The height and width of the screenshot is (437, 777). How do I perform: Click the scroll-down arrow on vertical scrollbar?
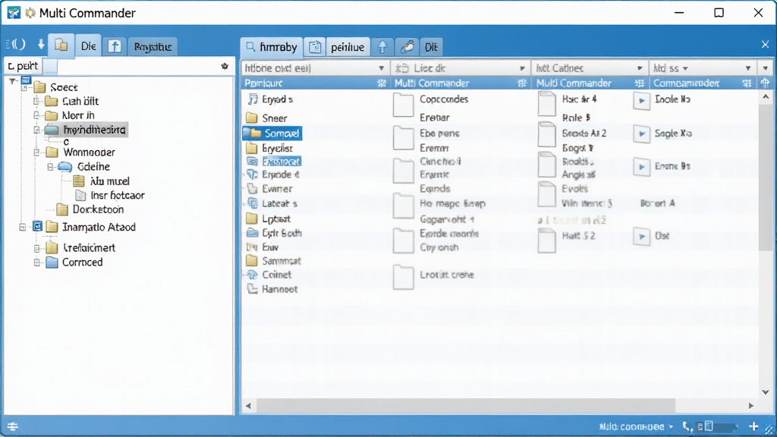765,392
